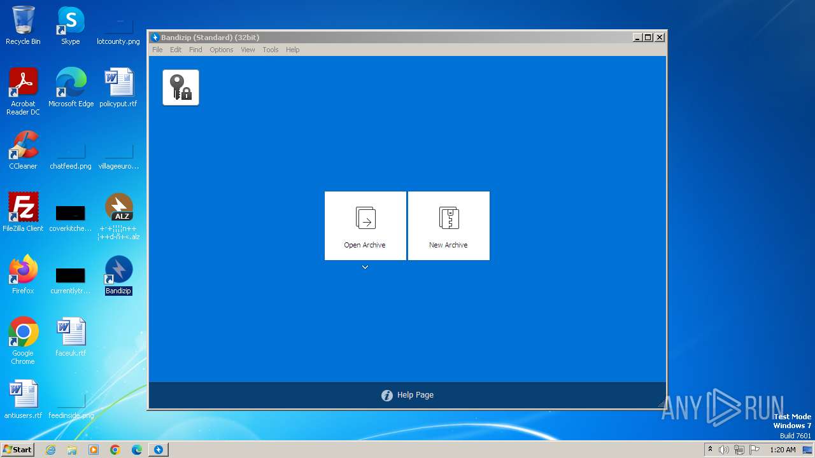Open Edge from the taskbar
Image resolution: width=815 pixels, height=458 pixels.
tap(137, 450)
